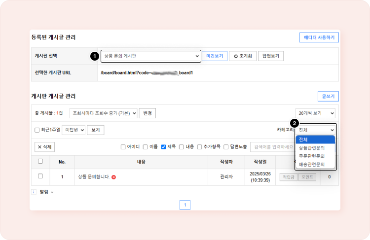The width and height of the screenshot is (370, 240).
Task: Select 배송관련문의 category option
Action: 316,164
